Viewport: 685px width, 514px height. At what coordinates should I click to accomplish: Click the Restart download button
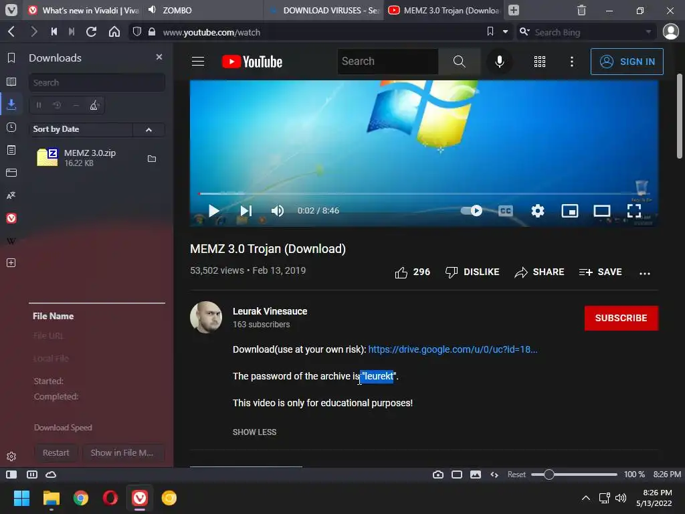coord(56,453)
